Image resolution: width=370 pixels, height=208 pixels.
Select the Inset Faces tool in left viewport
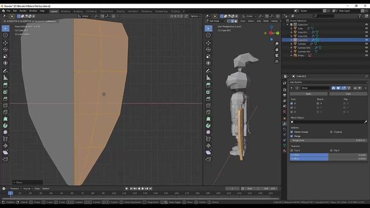[x=5, y=92]
